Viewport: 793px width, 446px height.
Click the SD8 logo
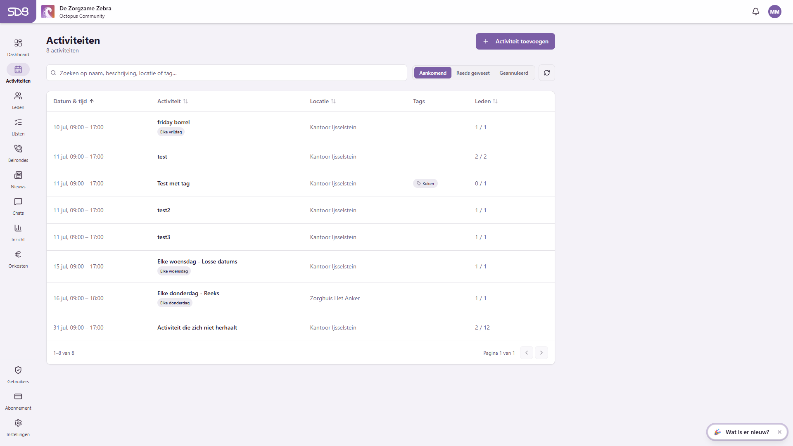18,12
